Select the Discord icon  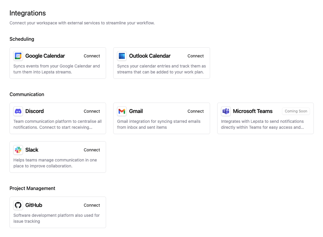point(18,111)
